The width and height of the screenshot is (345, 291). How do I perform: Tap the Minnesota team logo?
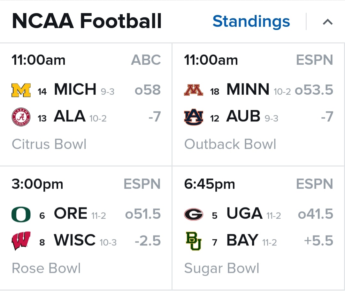(x=193, y=90)
